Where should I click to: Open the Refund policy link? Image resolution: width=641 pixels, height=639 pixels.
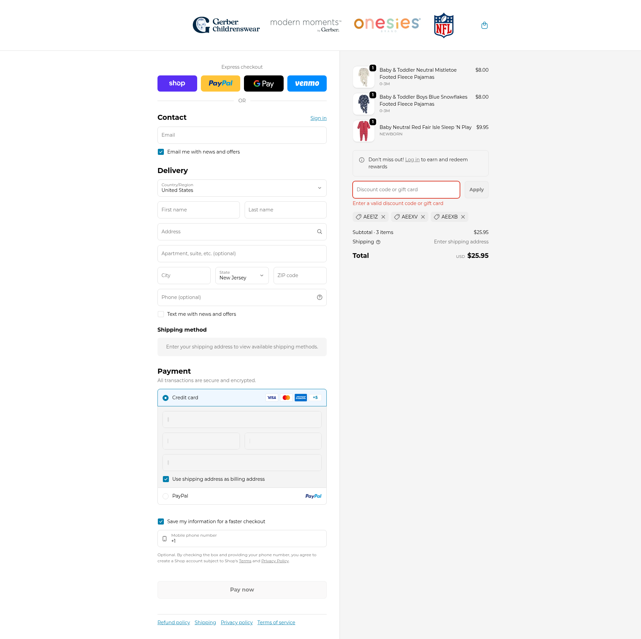pos(174,623)
